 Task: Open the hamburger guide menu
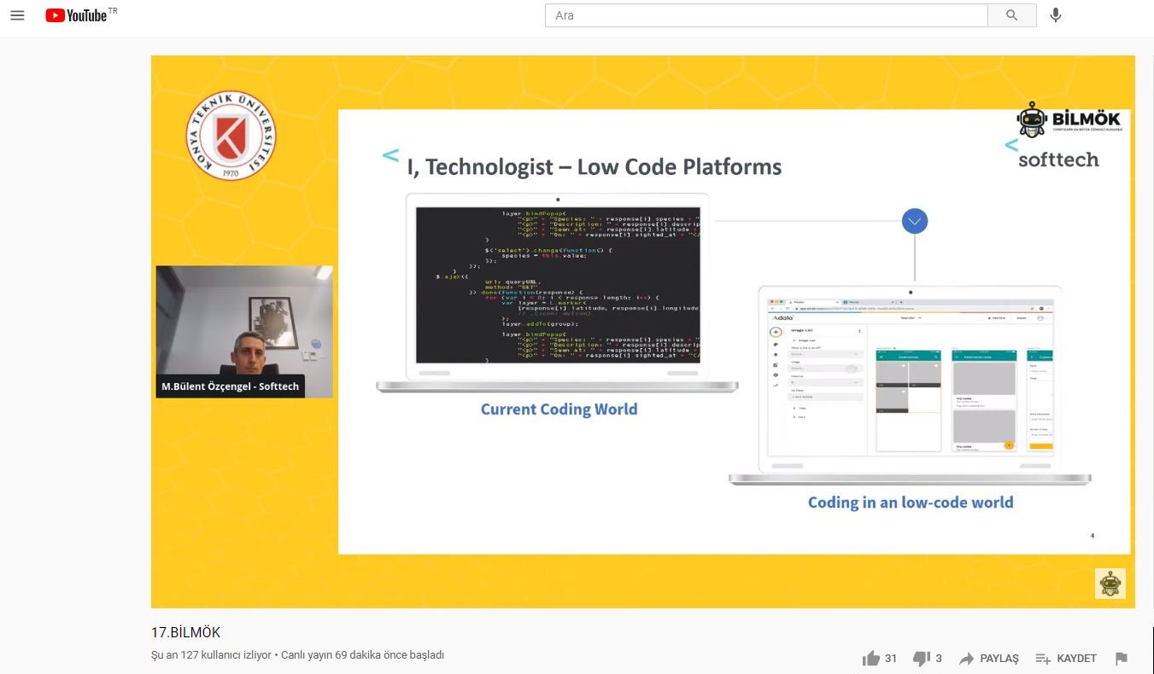click(x=17, y=15)
